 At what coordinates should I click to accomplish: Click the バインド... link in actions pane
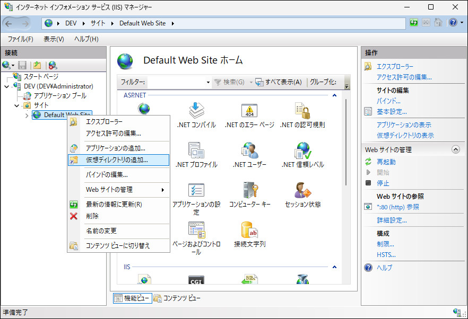[388, 101]
